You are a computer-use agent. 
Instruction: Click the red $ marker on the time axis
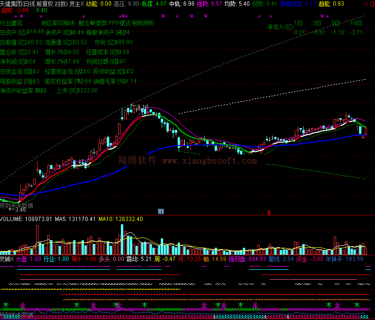269,212
